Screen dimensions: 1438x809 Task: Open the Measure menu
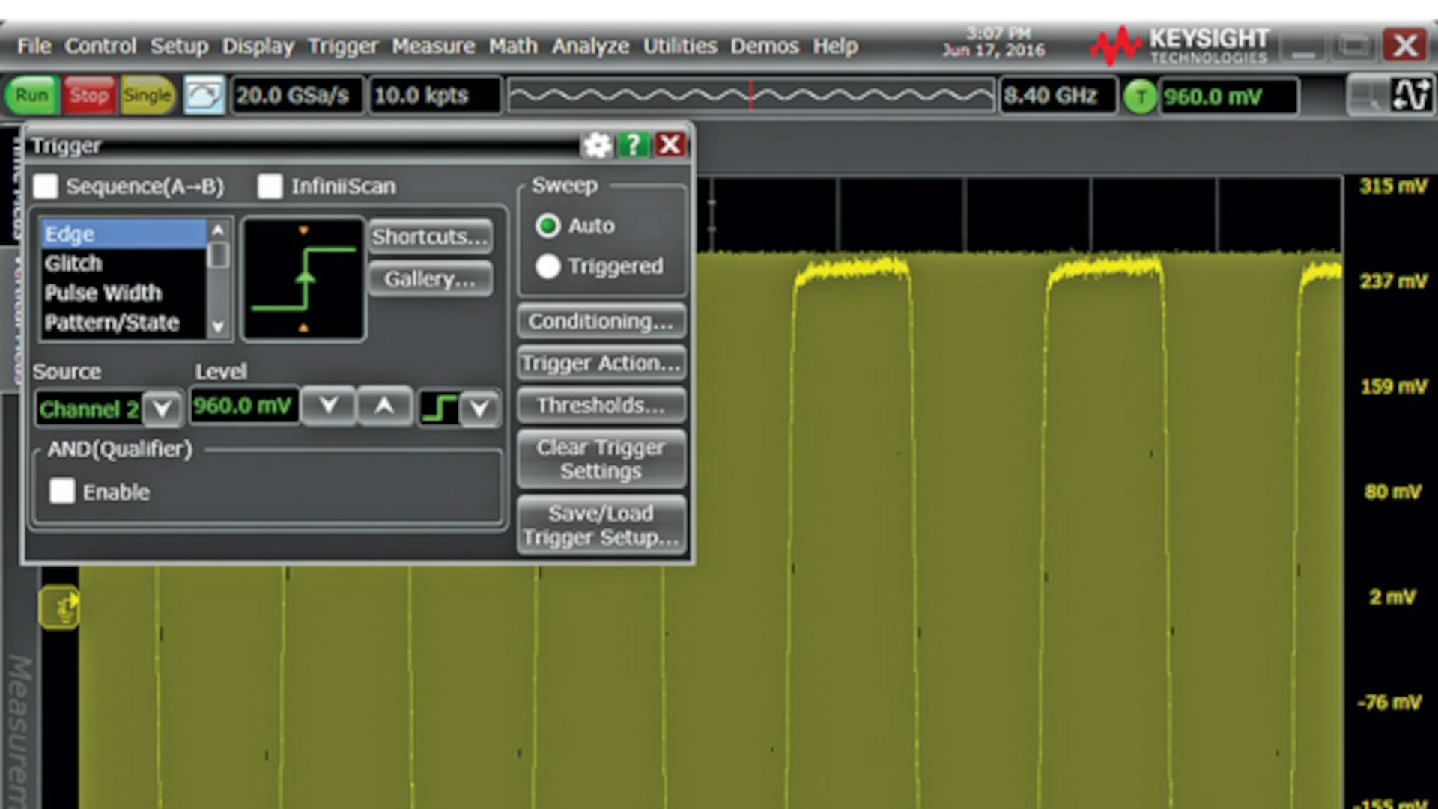pos(433,46)
